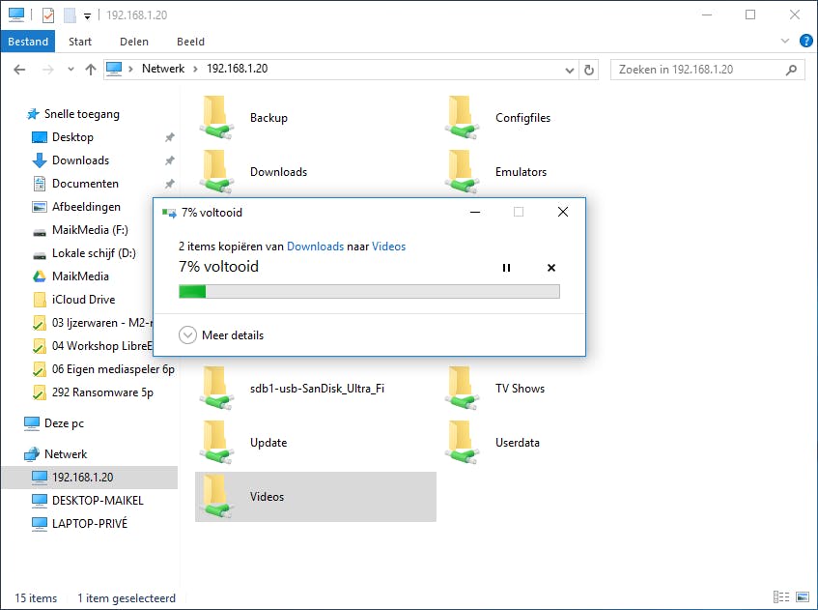818x610 pixels.
Task: Expand breadcrumb arrow before Netwerk
Action: pos(131,69)
